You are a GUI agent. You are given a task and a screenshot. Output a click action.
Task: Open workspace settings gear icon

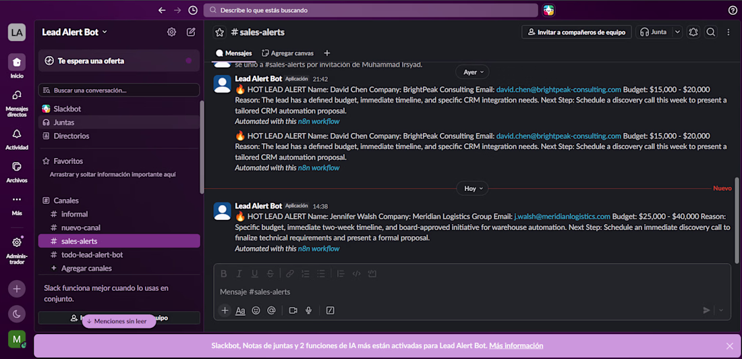click(172, 32)
